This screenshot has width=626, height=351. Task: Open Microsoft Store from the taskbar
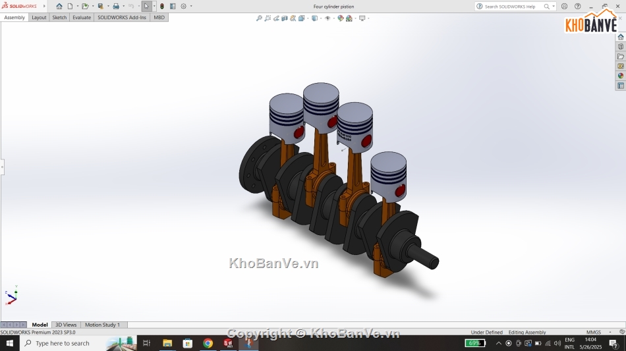188,343
